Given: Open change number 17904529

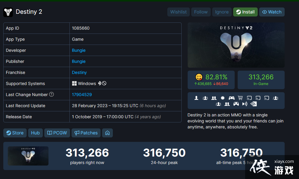Looking at the screenshot, I should point(82,95).
